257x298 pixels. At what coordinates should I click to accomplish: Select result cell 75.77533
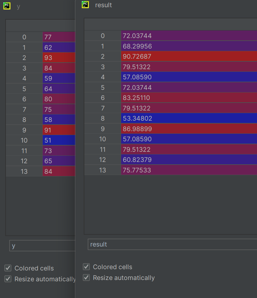[x=189, y=170]
